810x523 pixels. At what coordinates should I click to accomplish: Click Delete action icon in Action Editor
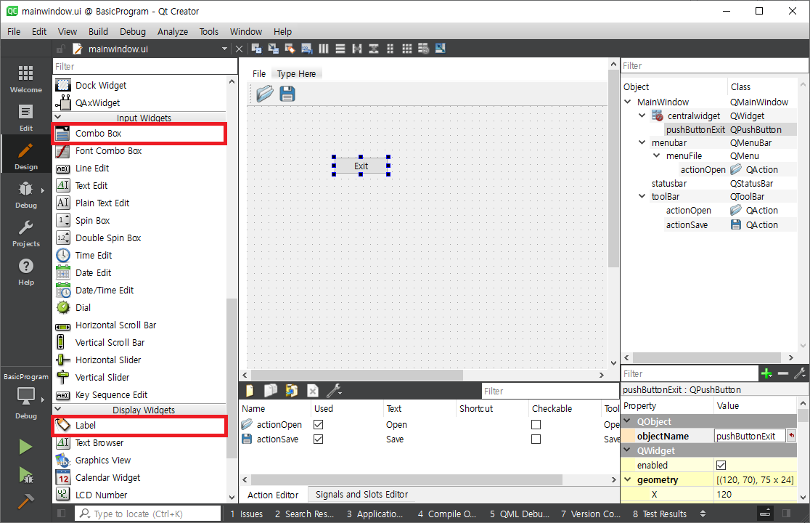coord(313,391)
